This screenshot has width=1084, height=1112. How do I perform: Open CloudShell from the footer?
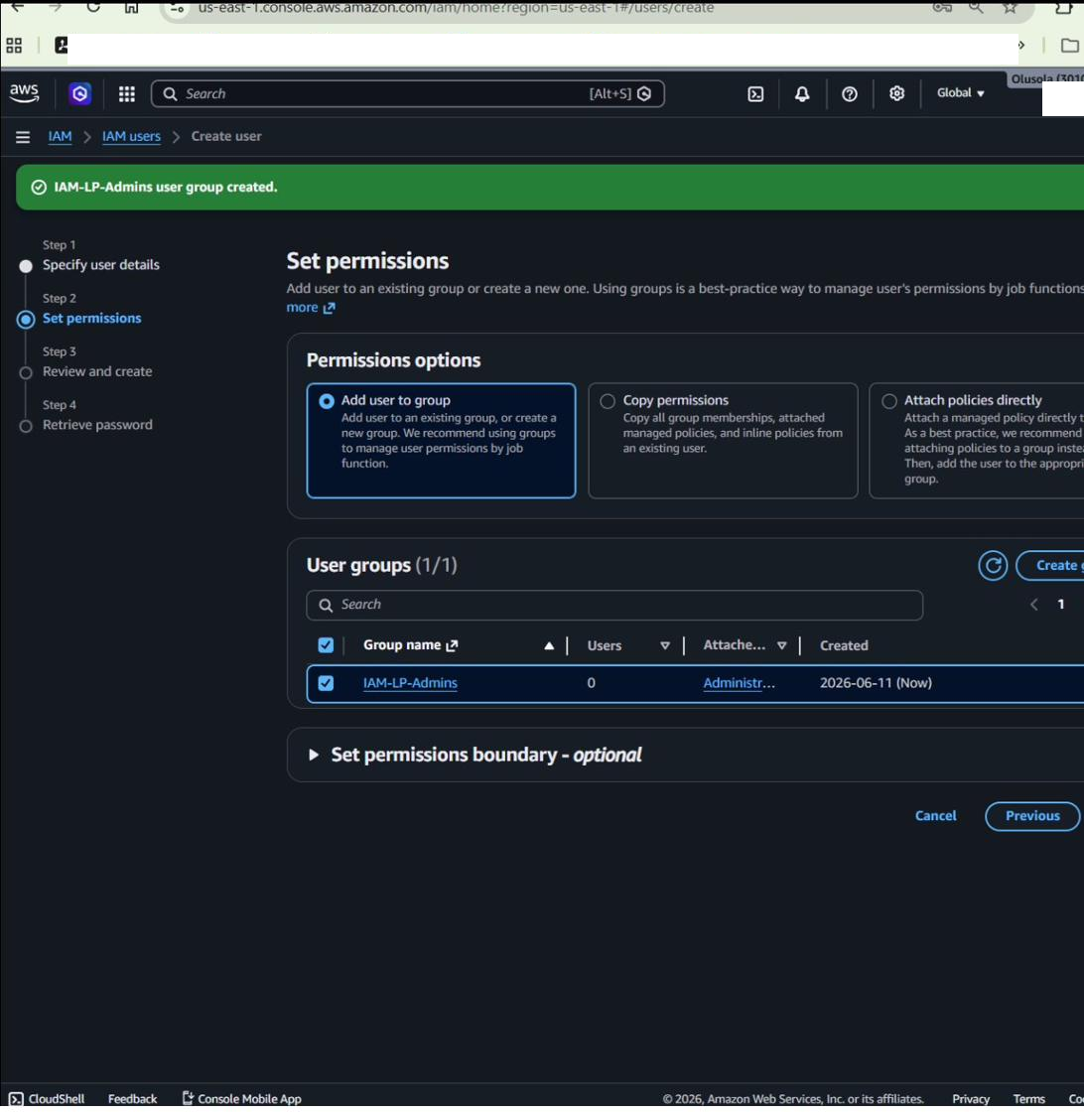[47, 1098]
